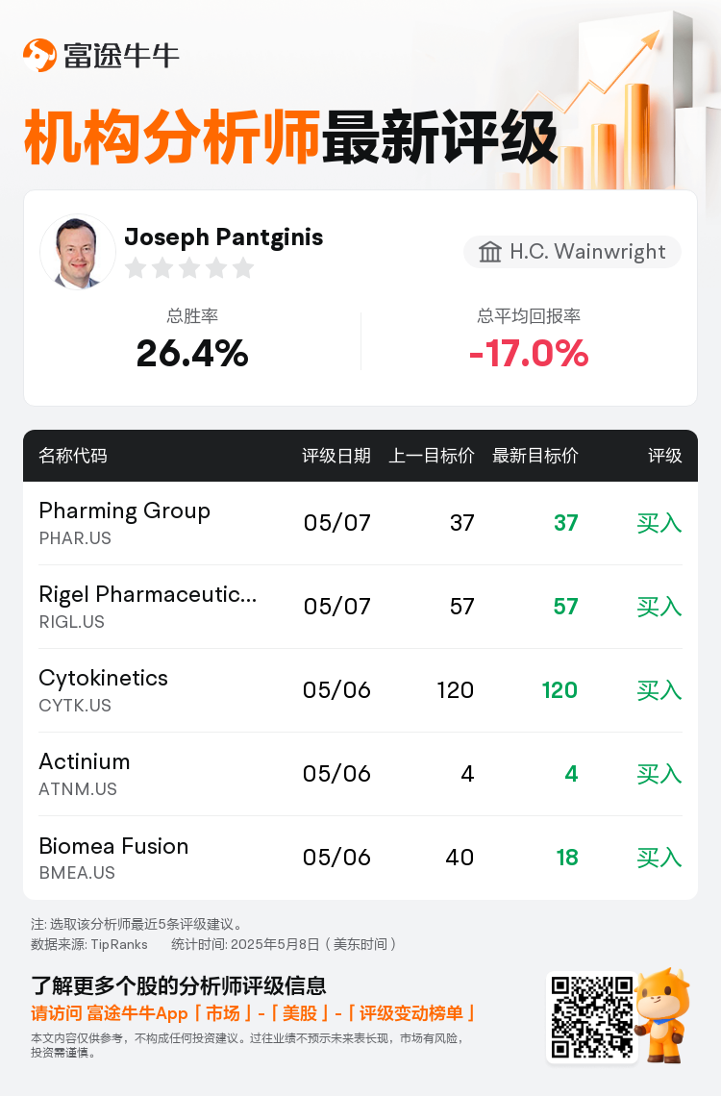Open the Actinium ATNM.US stock entry
The width and height of the screenshot is (721, 1096).
point(360,774)
